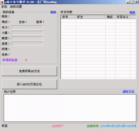Click the 敏捷 progress bar
The height and width of the screenshot is (131, 139).
click(x=27, y=38)
